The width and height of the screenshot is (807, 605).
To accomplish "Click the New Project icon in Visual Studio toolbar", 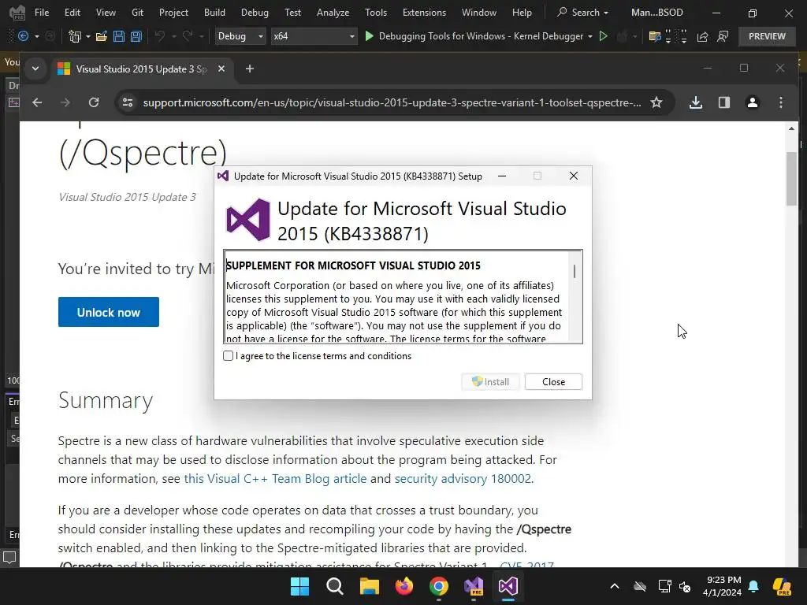I will click(x=75, y=36).
